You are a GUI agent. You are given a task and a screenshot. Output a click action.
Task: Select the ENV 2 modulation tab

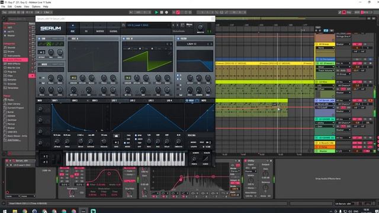[75, 101]
